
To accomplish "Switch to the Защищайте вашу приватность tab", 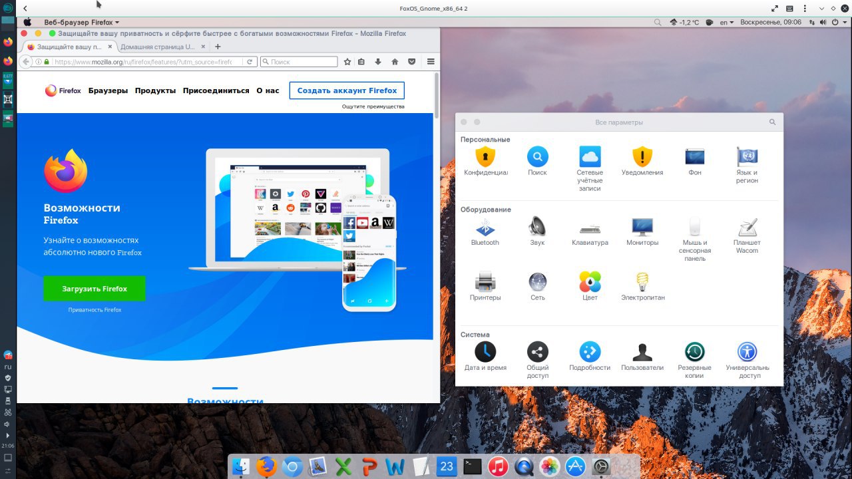I will pyautogui.click(x=69, y=47).
